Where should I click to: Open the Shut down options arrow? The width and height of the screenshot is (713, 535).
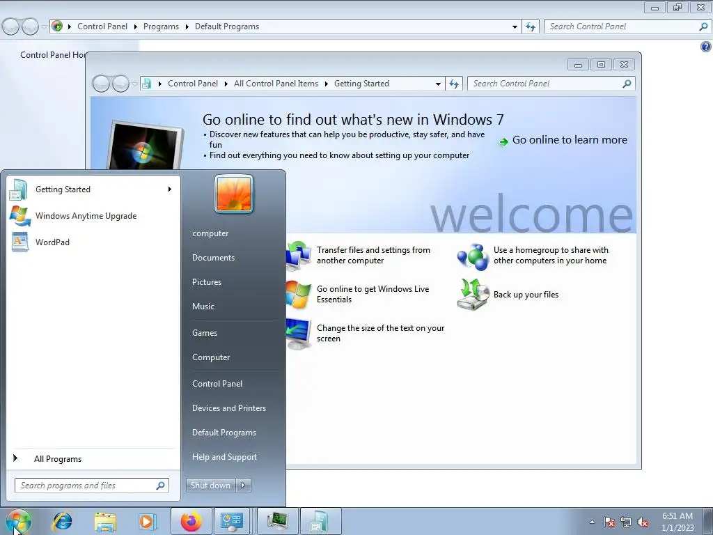[x=243, y=486]
